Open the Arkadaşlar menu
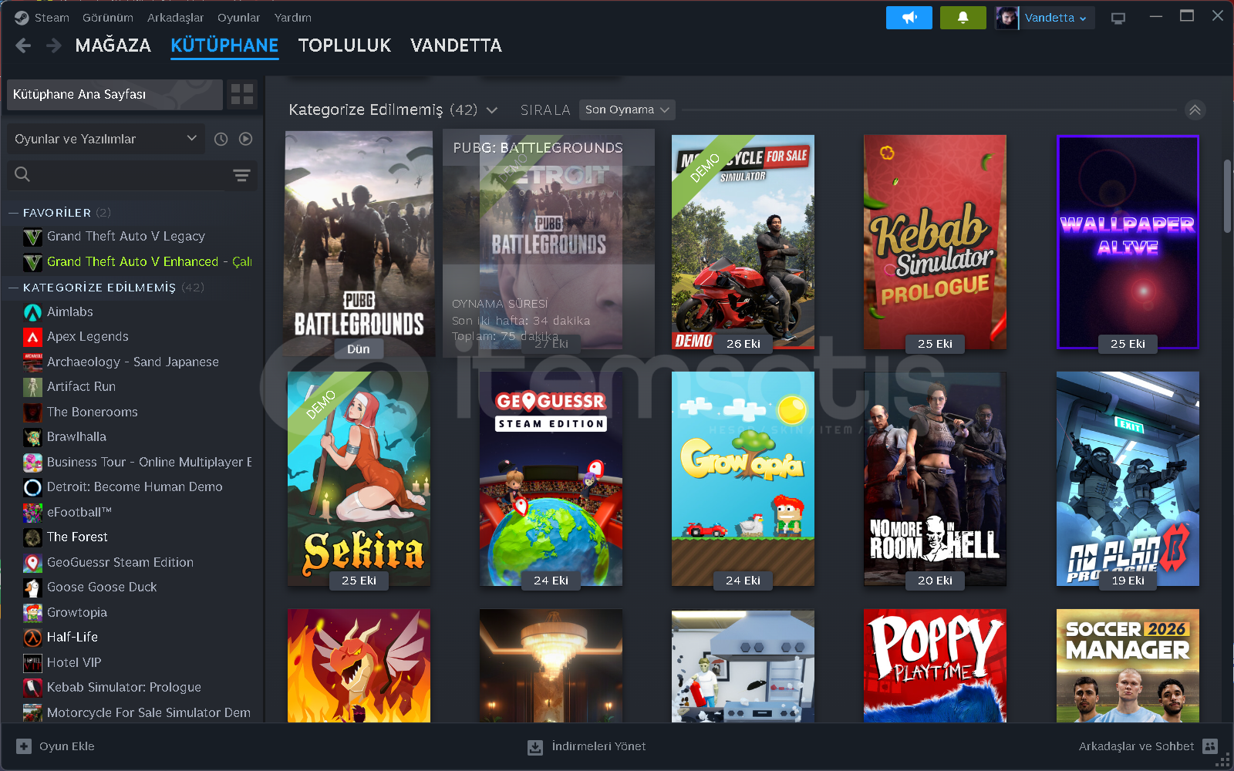 tap(176, 18)
